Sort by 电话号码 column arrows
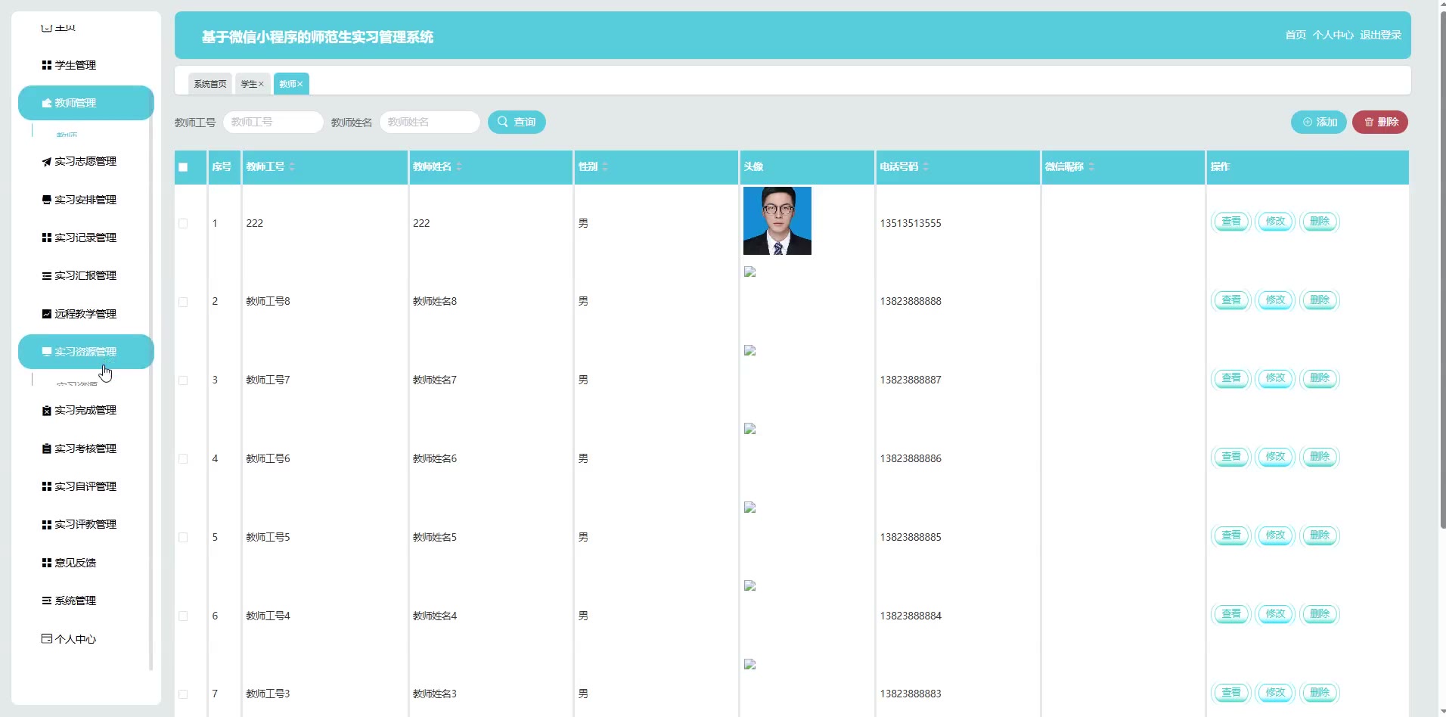This screenshot has width=1446, height=717. (x=926, y=166)
